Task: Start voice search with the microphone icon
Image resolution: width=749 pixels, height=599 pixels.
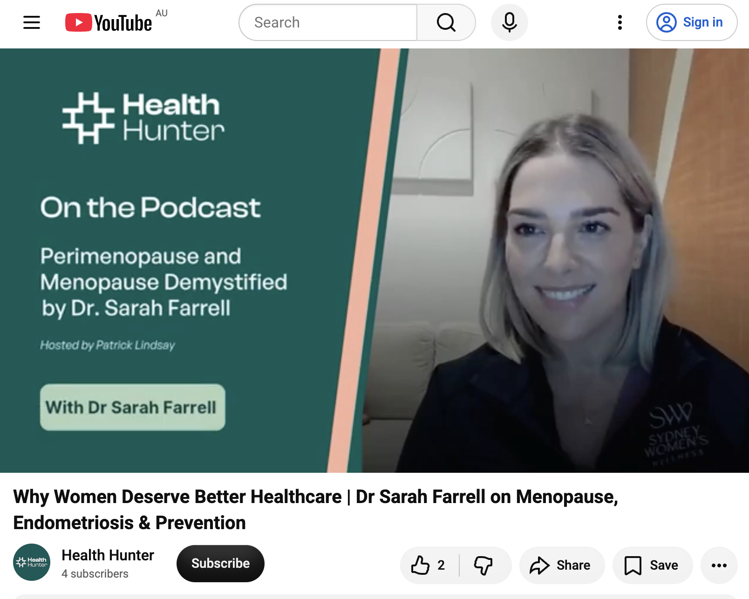Action: tap(510, 22)
